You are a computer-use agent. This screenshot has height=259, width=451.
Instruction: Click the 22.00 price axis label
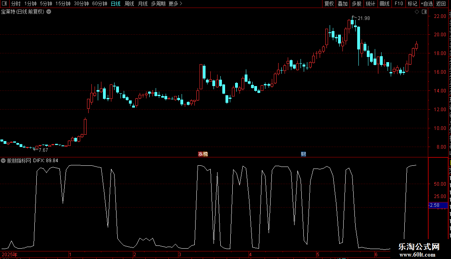tap(440, 16)
